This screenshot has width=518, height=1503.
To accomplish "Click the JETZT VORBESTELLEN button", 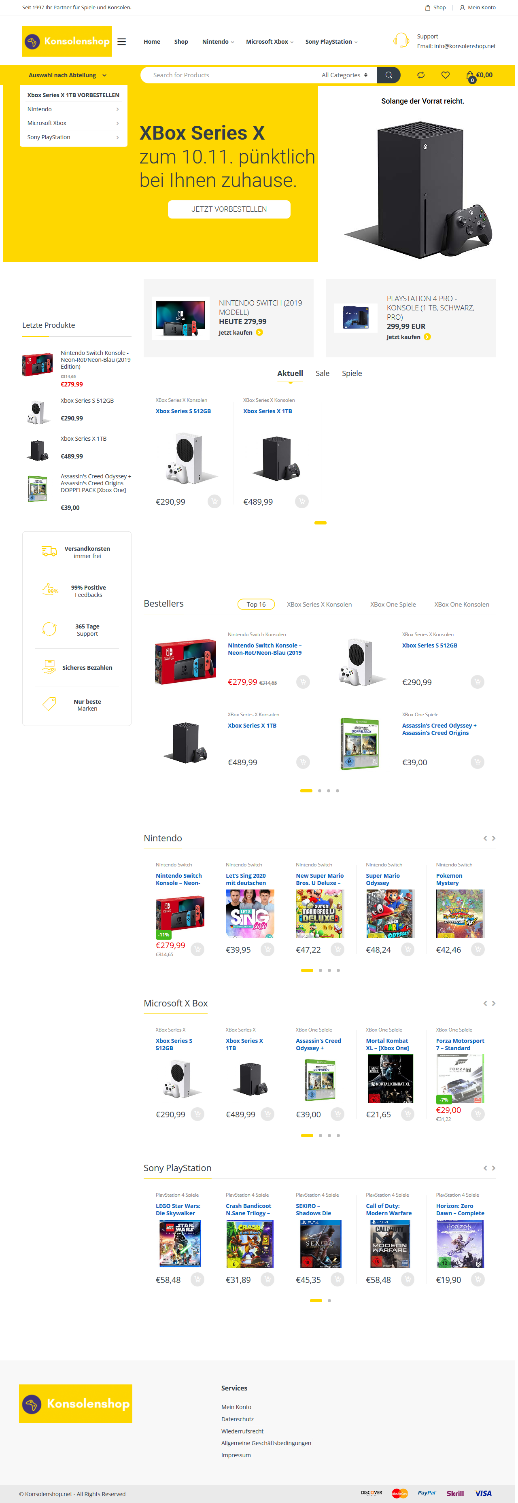I will 229,209.
